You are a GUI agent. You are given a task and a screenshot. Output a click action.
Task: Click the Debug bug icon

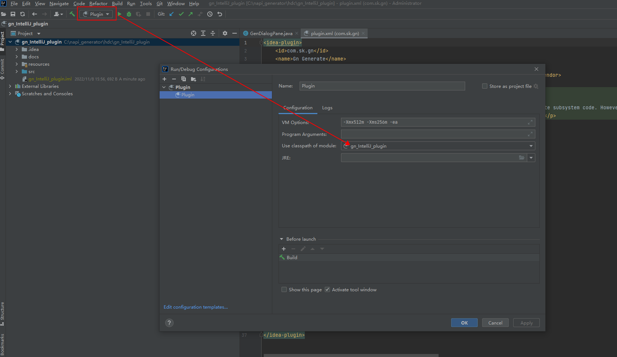[x=129, y=14]
